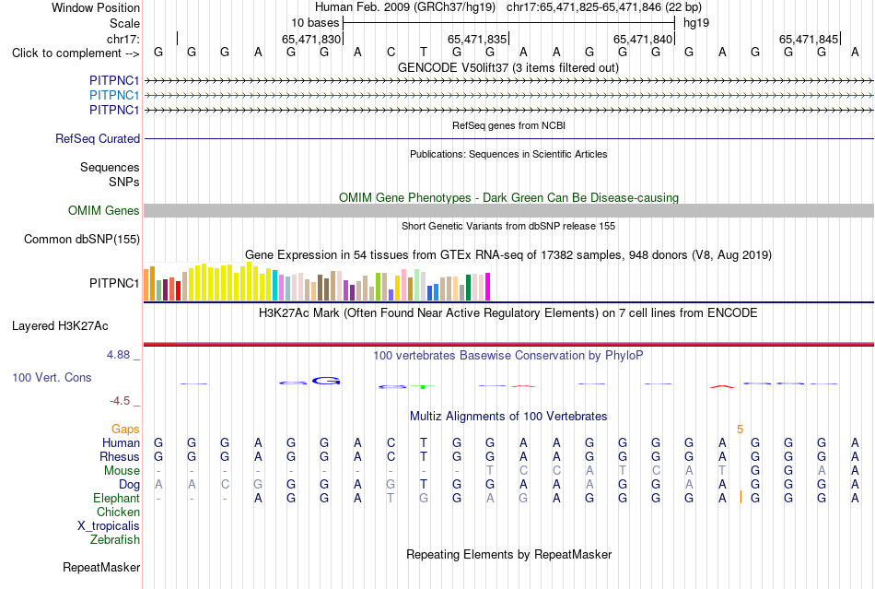875x589 pixels.
Task: Click Repeating Elements by RepeatMasker title
Action: click(x=508, y=554)
